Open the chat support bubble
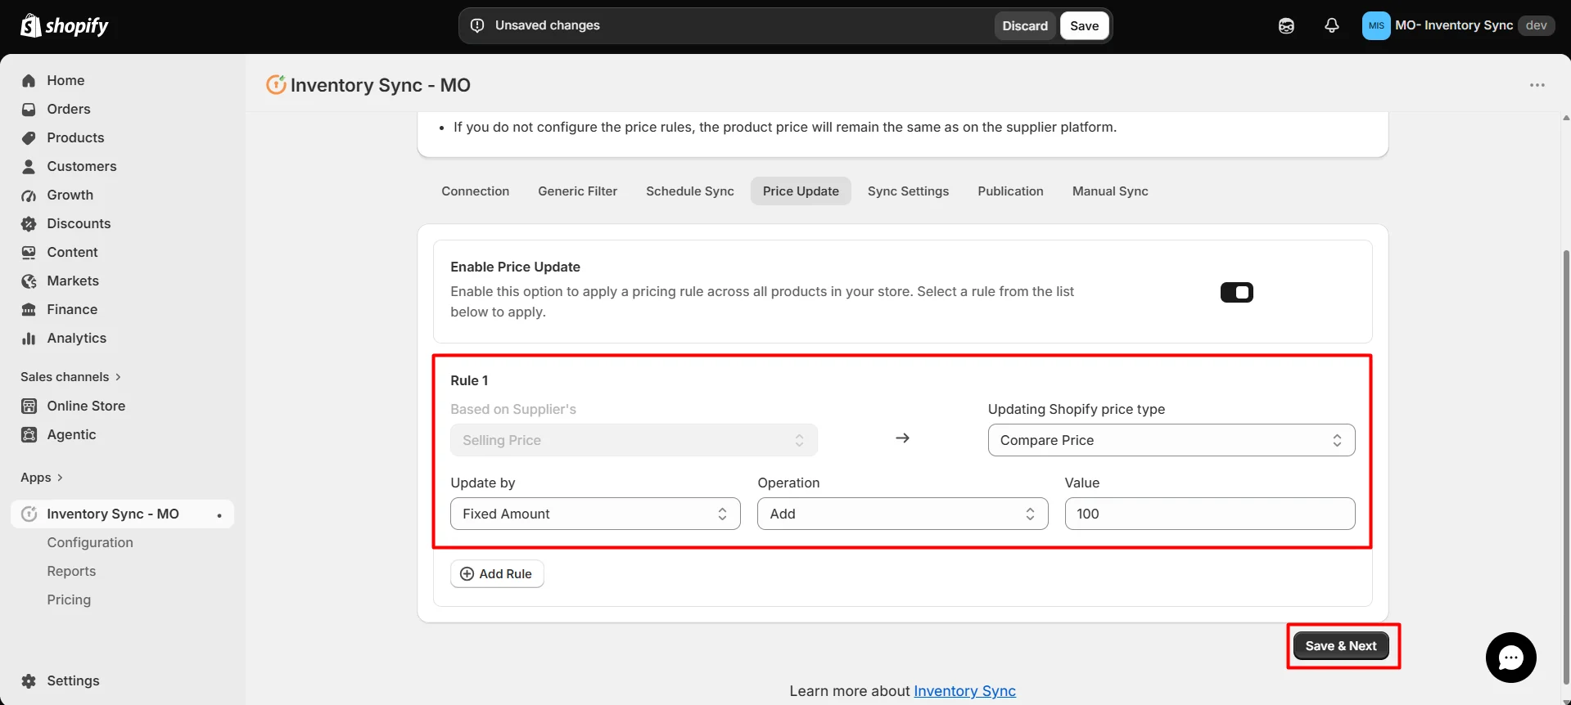 point(1510,658)
